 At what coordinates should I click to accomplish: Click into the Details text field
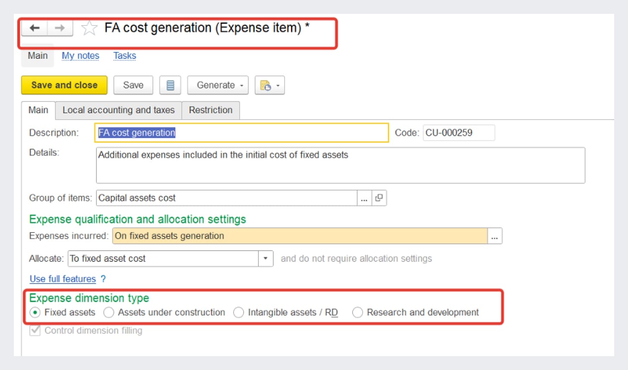coord(340,166)
